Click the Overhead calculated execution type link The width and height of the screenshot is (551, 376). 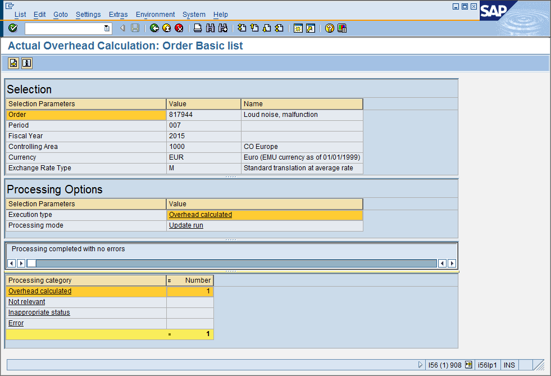point(201,215)
